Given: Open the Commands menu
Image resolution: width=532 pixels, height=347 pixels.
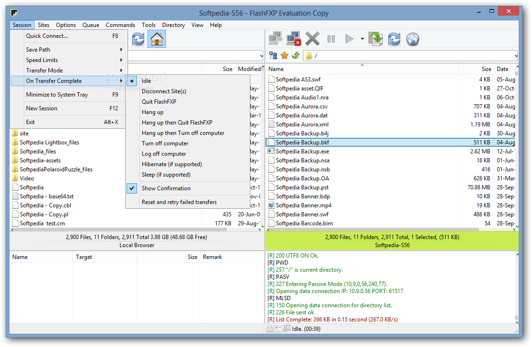Looking at the screenshot, I should pos(120,25).
